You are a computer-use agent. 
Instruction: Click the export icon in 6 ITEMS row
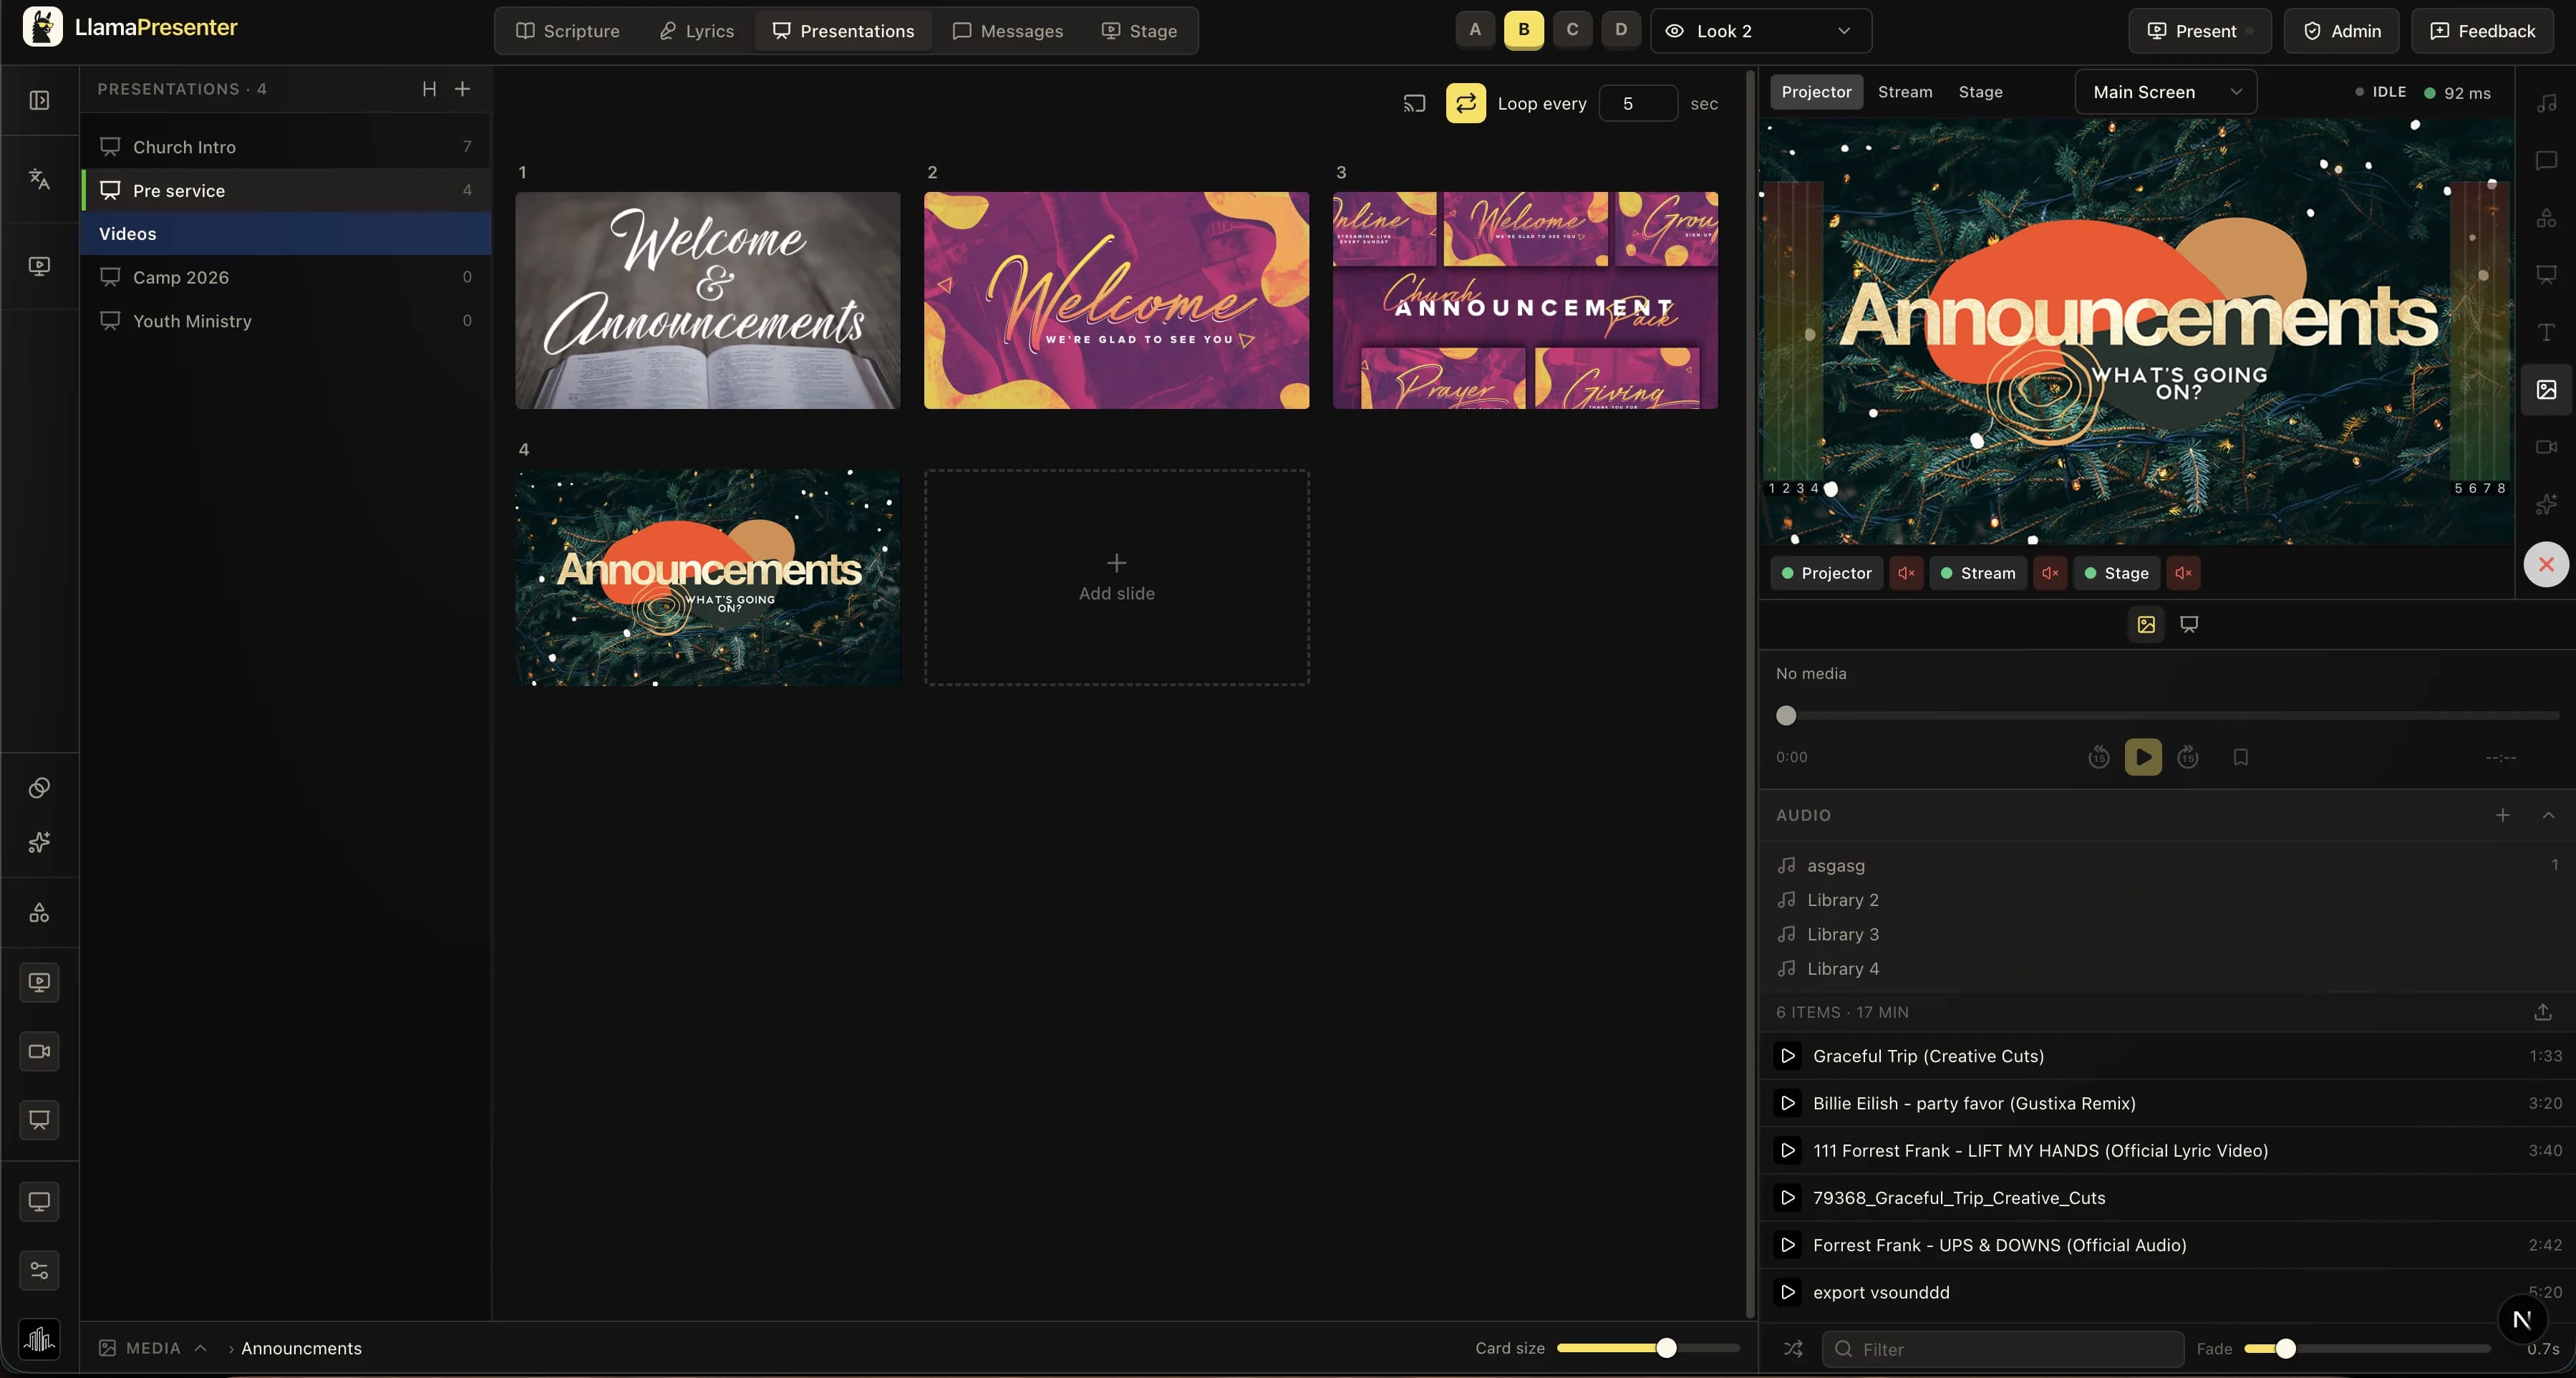point(2543,1012)
